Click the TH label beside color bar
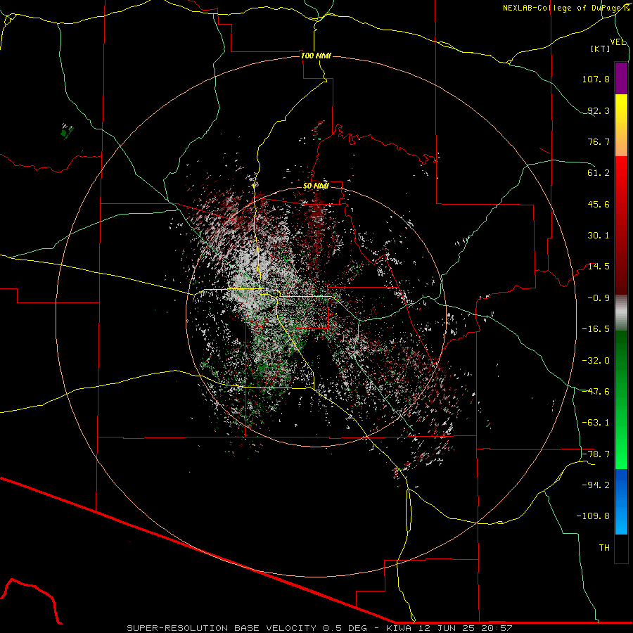Viewport: 633px width, 633px height. click(604, 548)
